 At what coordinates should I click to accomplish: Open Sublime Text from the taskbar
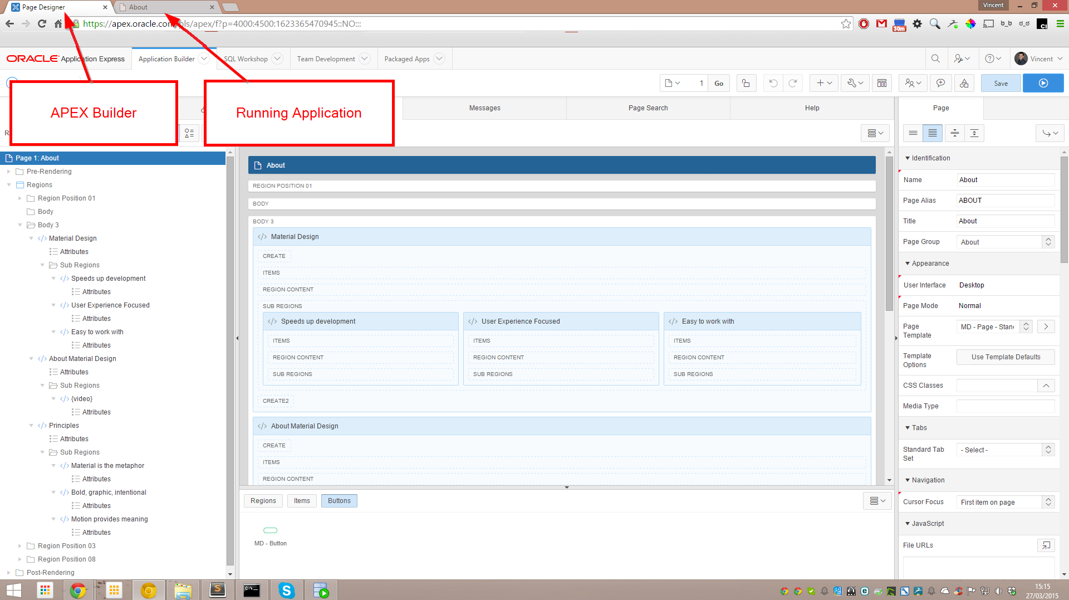point(217,590)
